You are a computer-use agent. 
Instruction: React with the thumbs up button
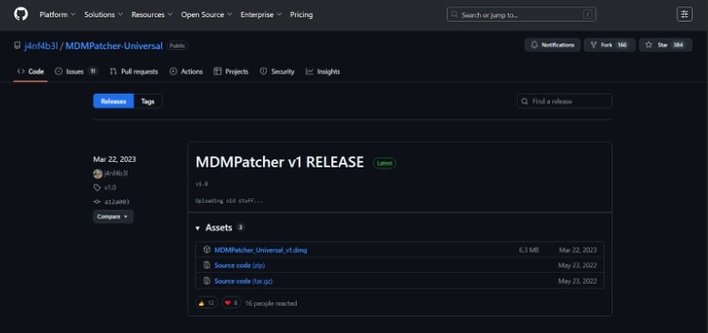coord(207,303)
